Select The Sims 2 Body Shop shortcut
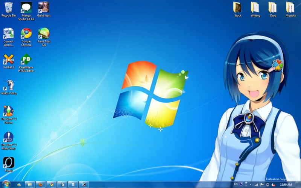The image size is (301, 188). pyautogui.click(x=8, y=140)
